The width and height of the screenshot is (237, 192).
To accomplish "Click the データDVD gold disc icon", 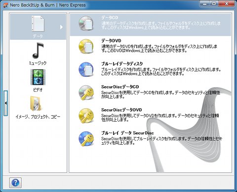I will click(86, 46).
